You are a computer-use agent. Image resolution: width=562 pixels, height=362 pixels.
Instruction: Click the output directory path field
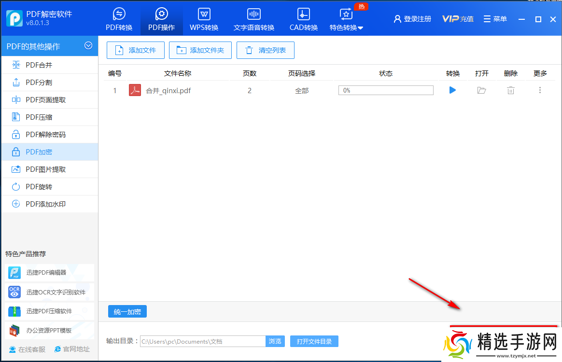(x=200, y=341)
